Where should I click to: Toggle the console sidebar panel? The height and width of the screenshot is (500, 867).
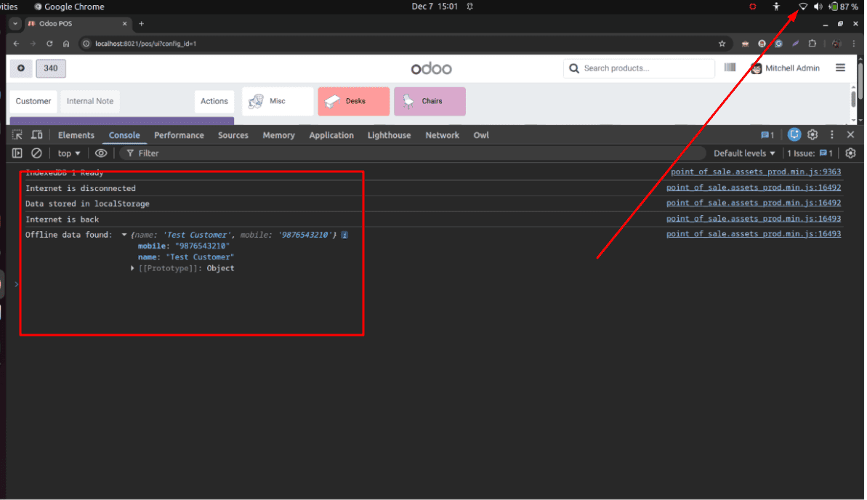coord(16,153)
